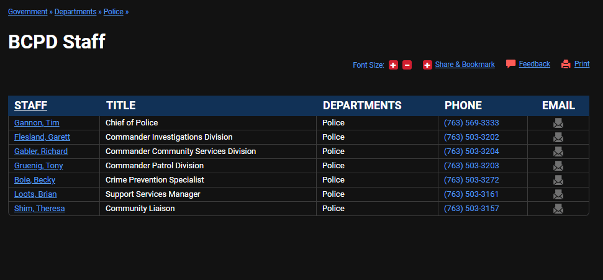Increase font size with plus icon
This screenshot has height=280, width=603.
tap(393, 65)
